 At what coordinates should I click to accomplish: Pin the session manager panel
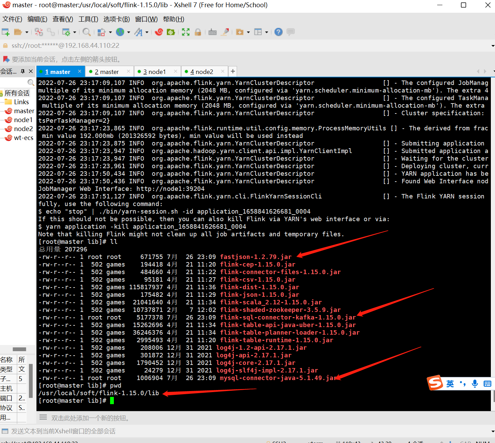23,71
